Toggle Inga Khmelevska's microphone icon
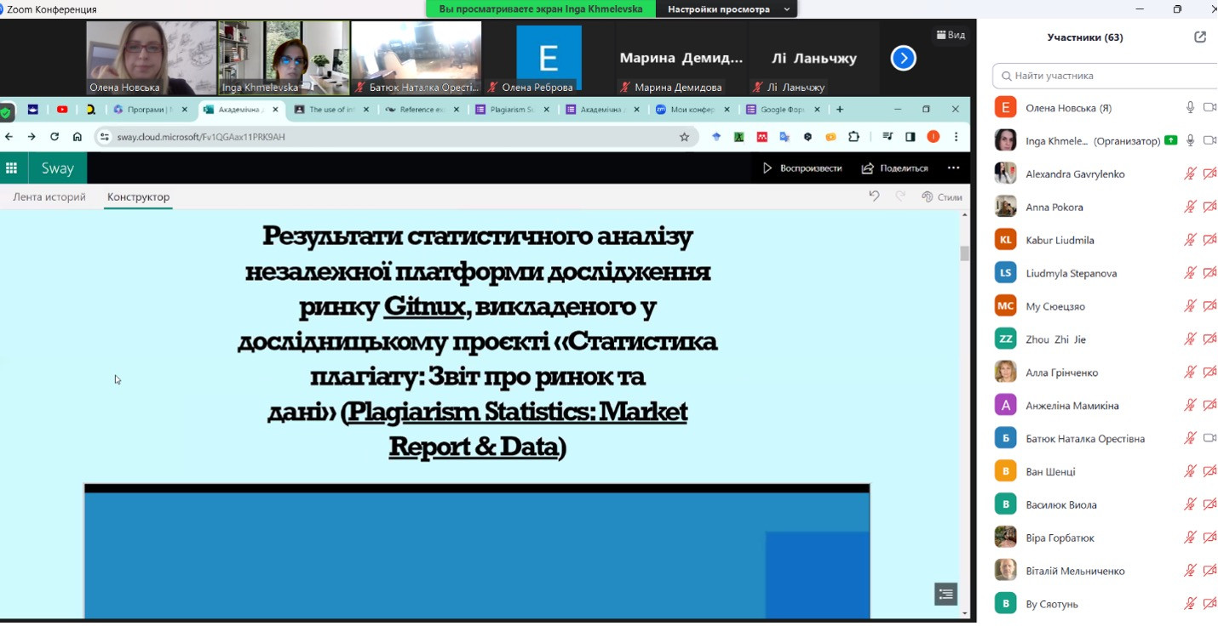1218x626 pixels. (x=1191, y=141)
